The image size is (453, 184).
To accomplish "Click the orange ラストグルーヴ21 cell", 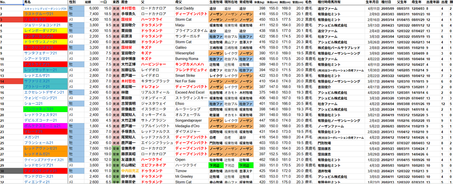I will pos(46,14).
